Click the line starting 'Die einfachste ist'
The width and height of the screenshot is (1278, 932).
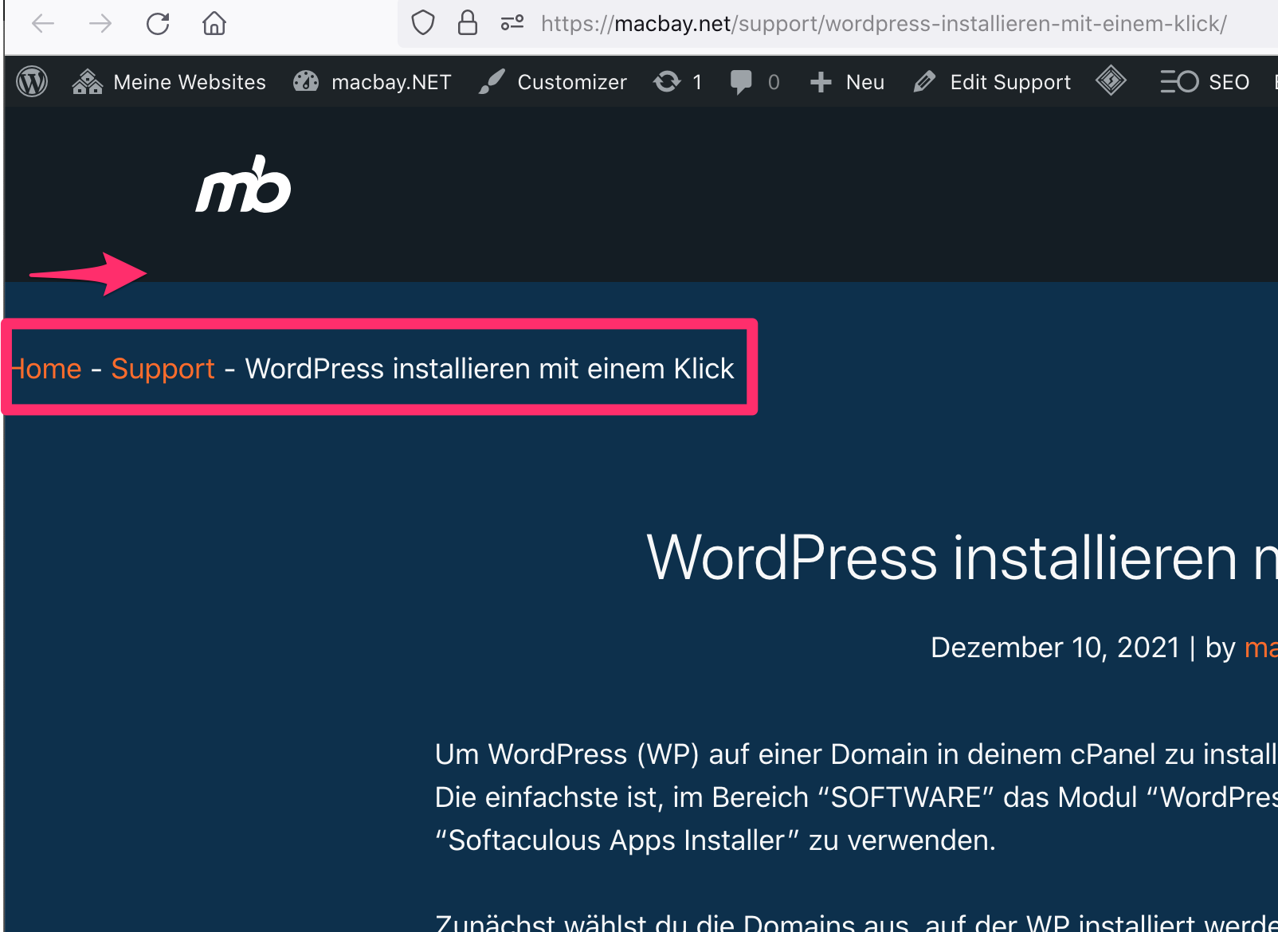857,797
